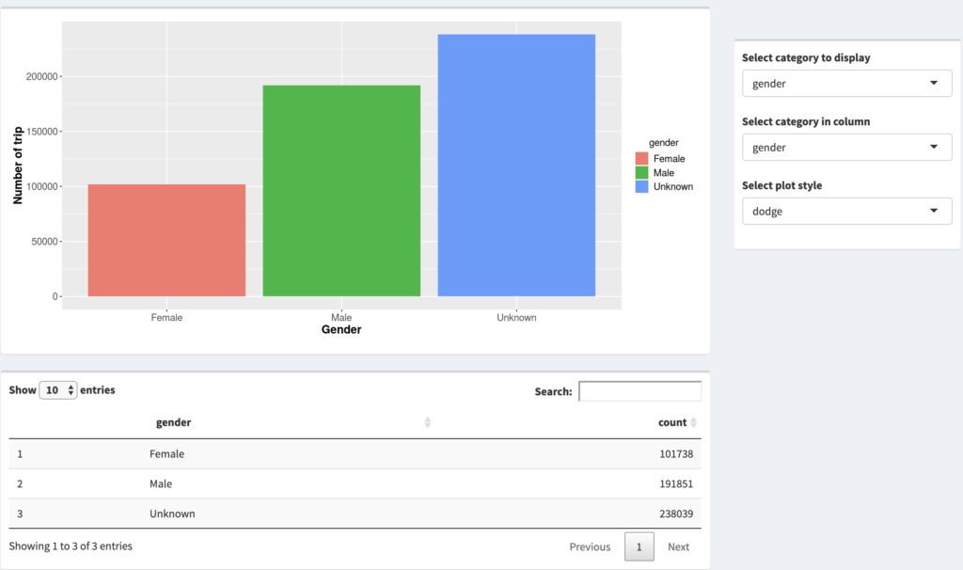Viewport: 963px width, 570px height.
Task: Open the 'Select category in column' dropdown
Action: point(847,148)
